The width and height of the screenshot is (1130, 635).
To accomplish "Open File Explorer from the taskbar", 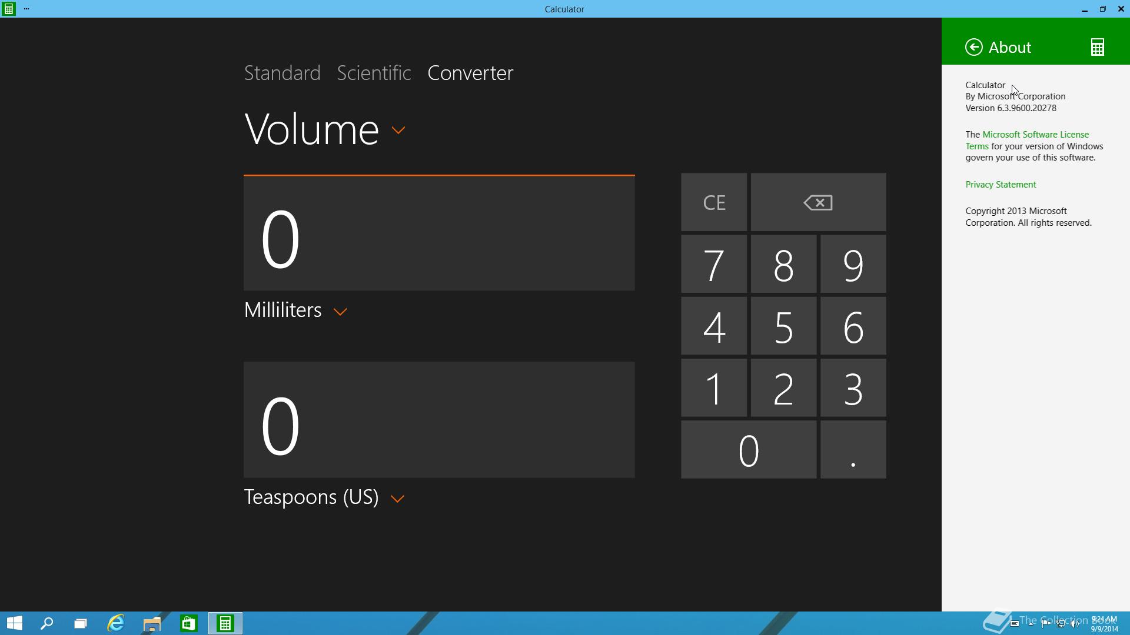I will coord(152,623).
